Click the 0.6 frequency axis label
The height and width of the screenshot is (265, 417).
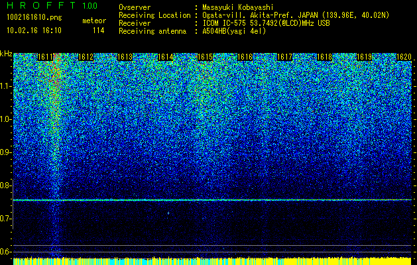pos(5,252)
